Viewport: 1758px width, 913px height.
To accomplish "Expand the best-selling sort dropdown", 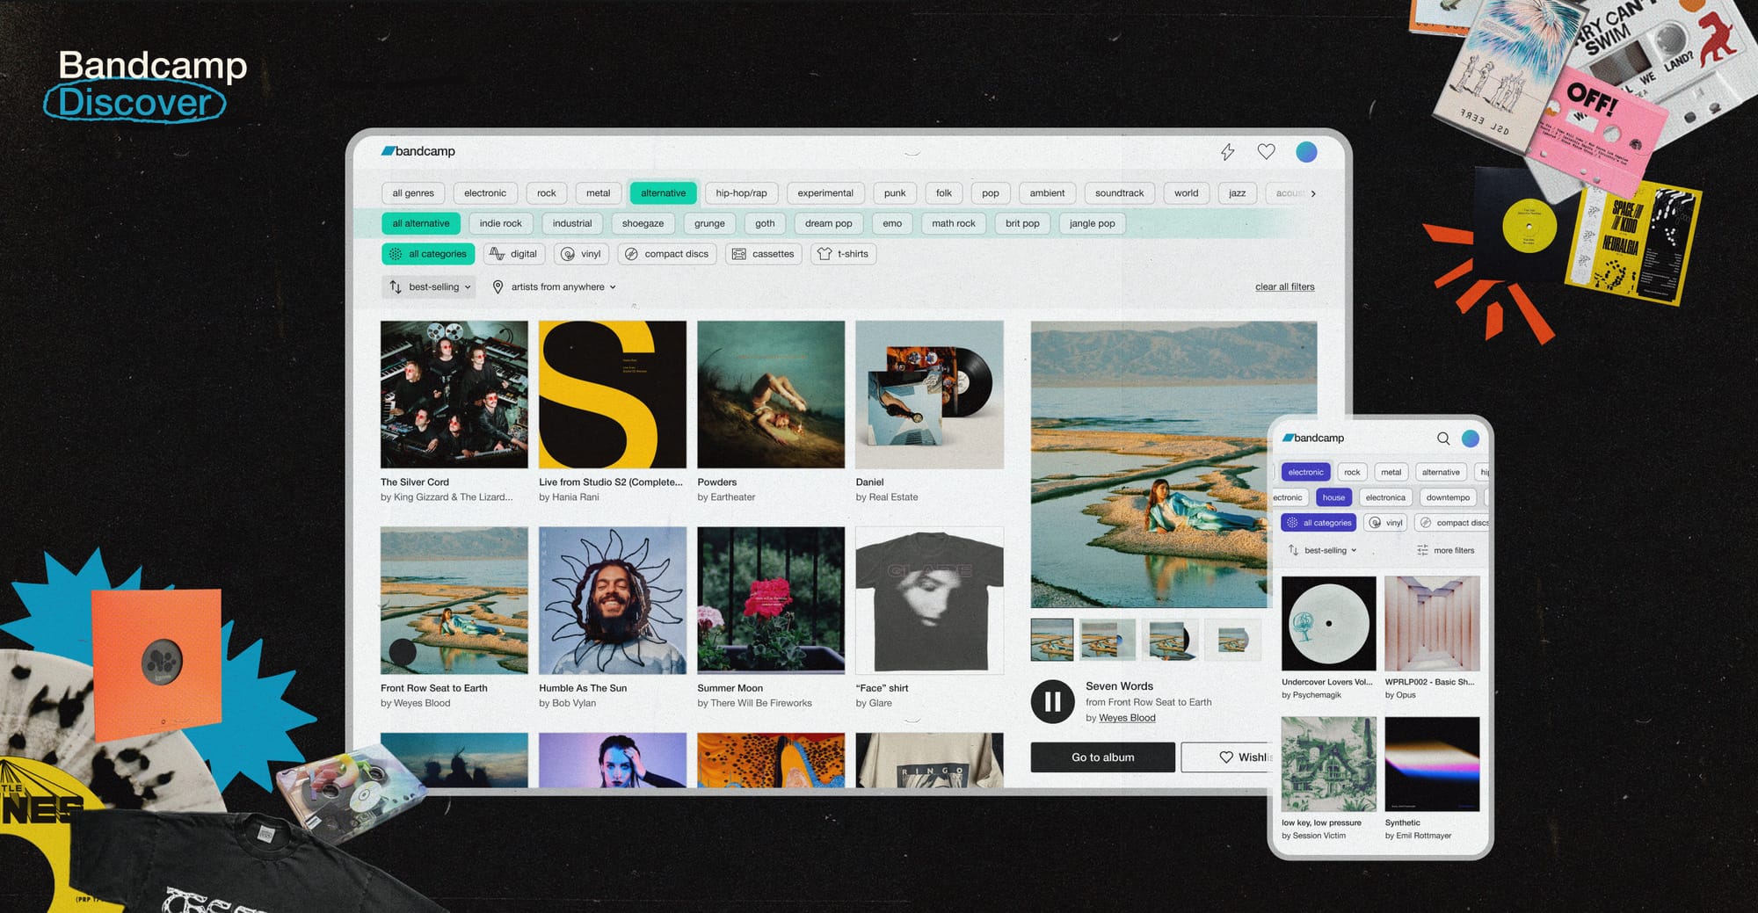I will tap(430, 287).
